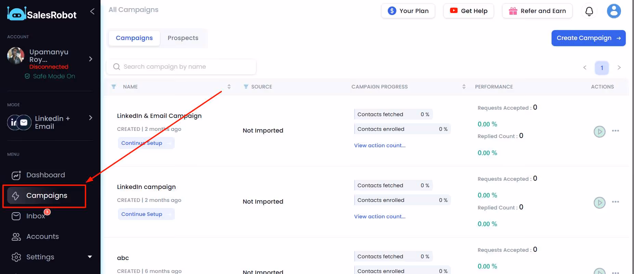The image size is (634, 274).
Task: Click Contacts fetched progress for LinkedIn & Email Campaign
Action: point(394,114)
